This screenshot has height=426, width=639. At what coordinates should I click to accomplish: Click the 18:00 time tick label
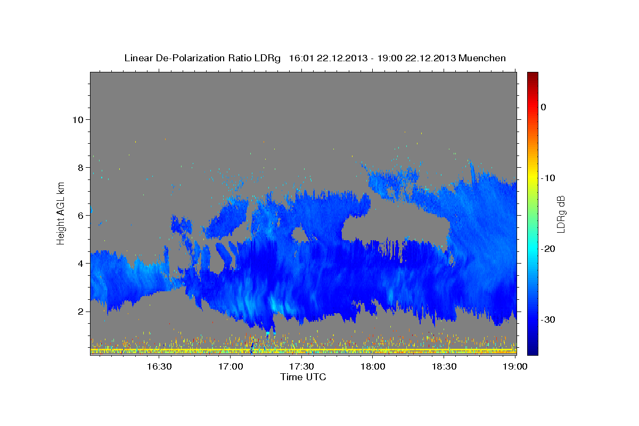click(373, 366)
